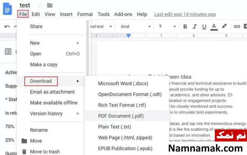247x155 pixels.
Task: Open the Insert menu
Action: 66,14
